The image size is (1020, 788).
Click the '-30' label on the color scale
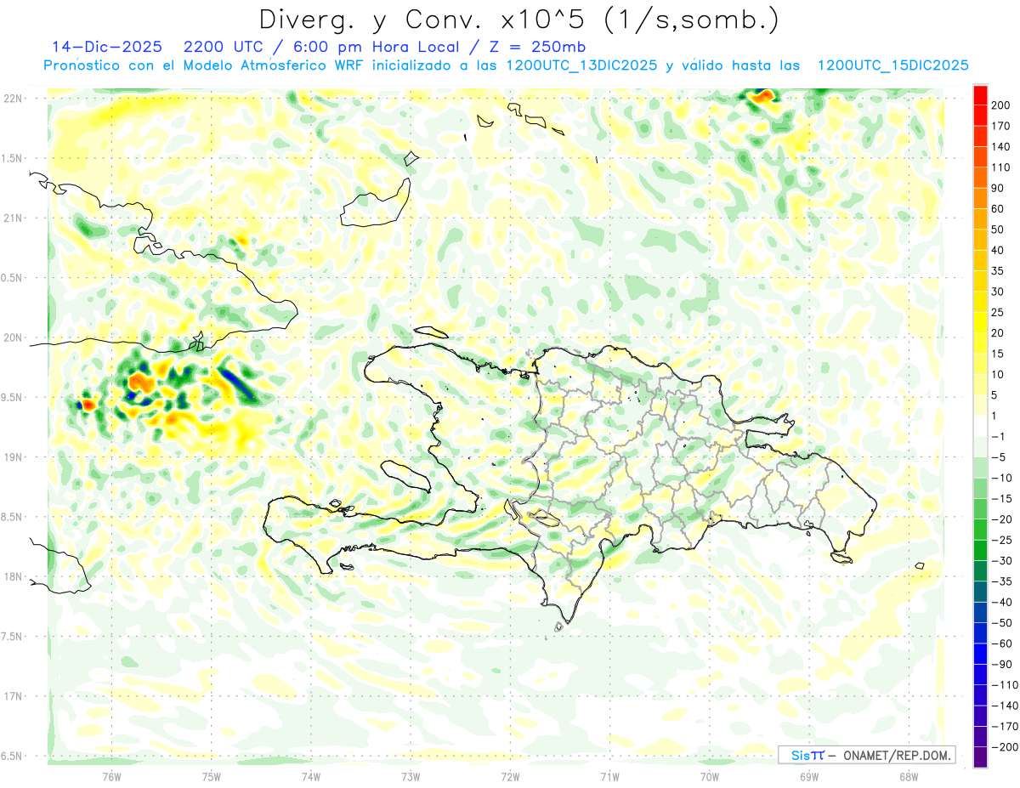click(1003, 560)
